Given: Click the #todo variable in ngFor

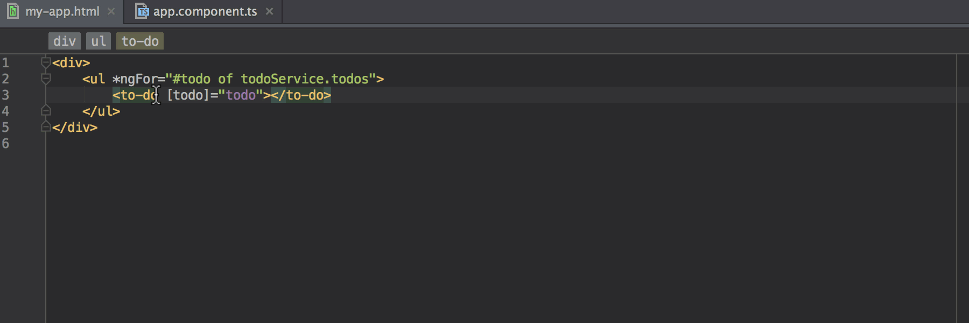Looking at the screenshot, I should coord(192,79).
